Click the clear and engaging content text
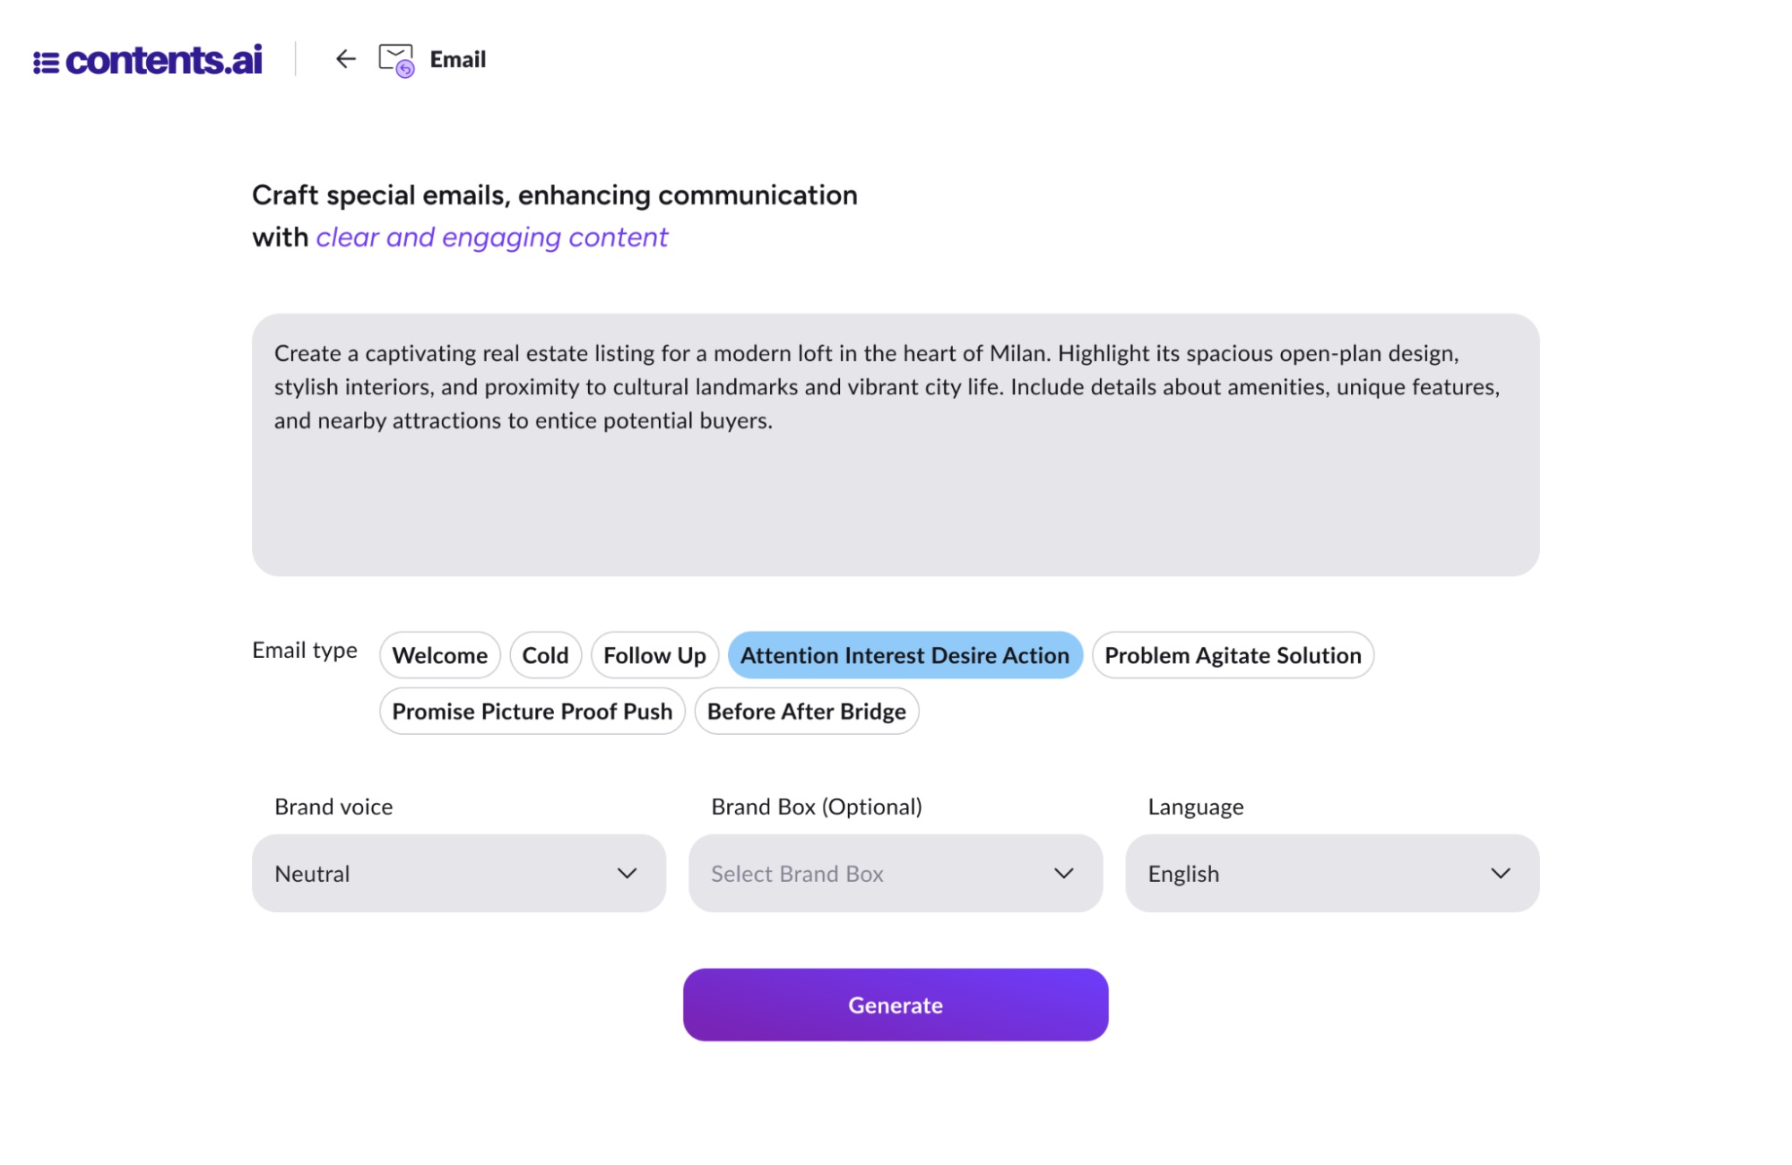The height and width of the screenshot is (1165, 1792). (491, 237)
